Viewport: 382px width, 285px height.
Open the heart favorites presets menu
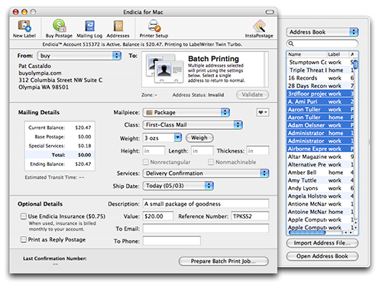point(263,112)
